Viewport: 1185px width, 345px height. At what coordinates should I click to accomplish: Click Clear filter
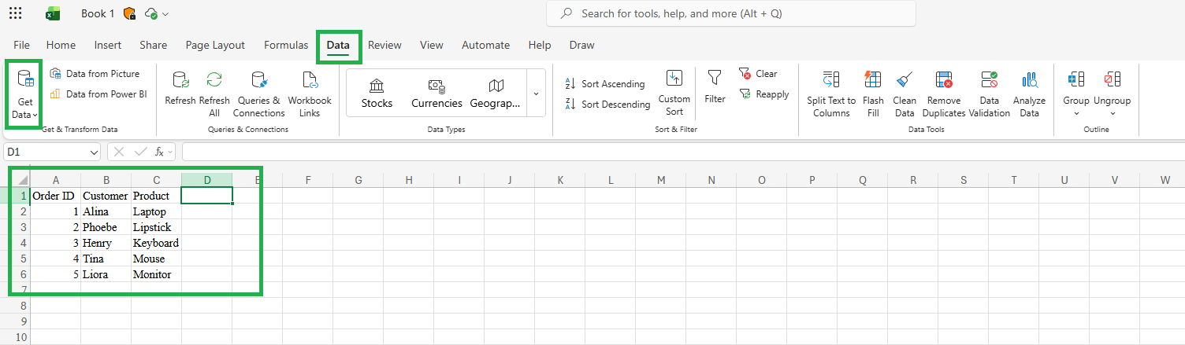coord(758,73)
